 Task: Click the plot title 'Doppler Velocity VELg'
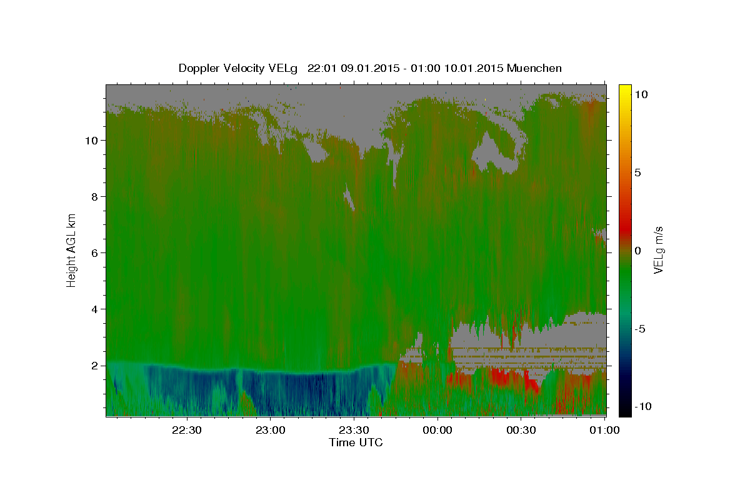(x=238, y=68)
